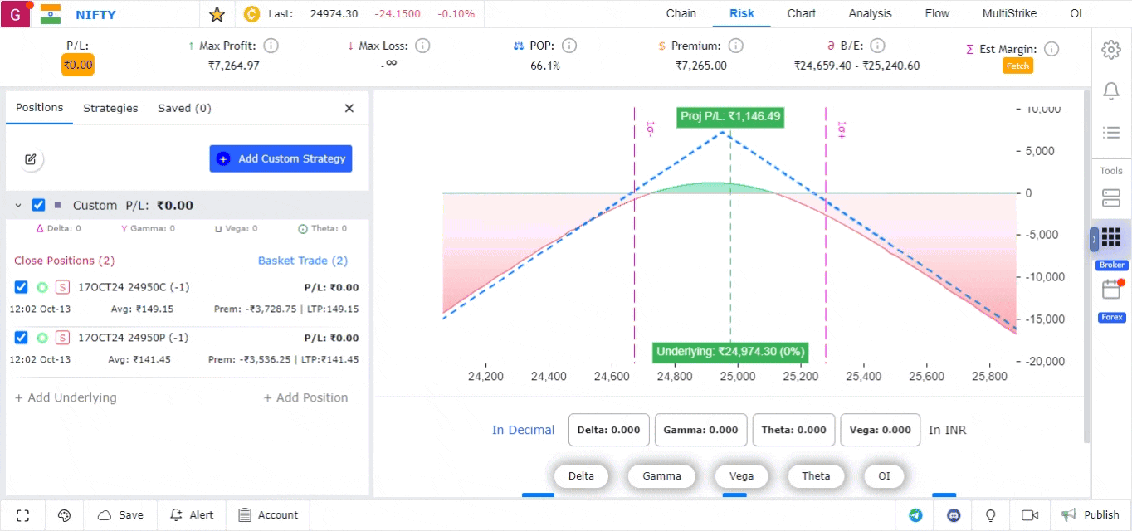Viewport: 1132px width, 531px height.
Task: Switch to the Chain tab
Action: pos(681,14)
